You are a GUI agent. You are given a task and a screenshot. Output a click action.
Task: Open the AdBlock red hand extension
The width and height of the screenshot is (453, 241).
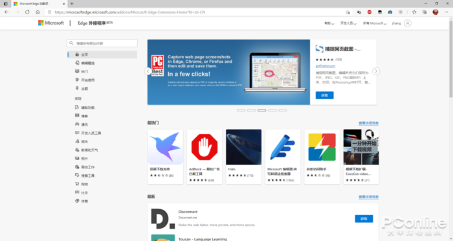point(204,157)
